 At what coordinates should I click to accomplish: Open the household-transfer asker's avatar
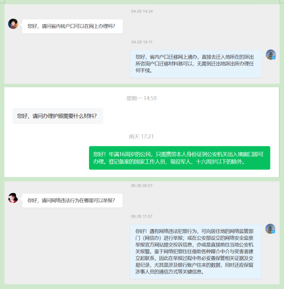[x=13, y=24]
